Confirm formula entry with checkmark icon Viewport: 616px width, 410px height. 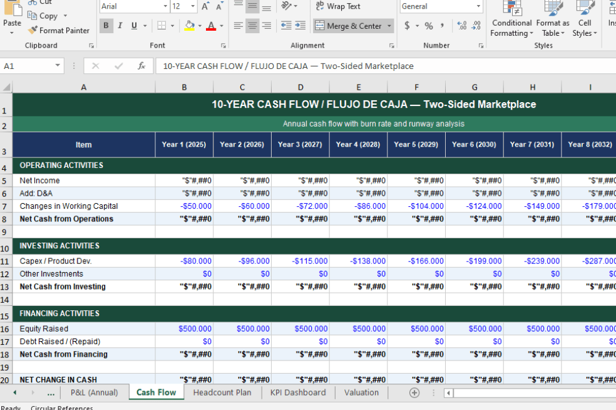click(118, 66)
